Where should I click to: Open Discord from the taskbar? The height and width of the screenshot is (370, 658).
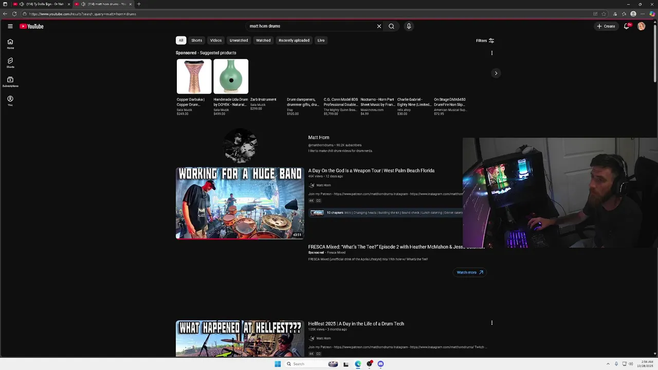380,364
